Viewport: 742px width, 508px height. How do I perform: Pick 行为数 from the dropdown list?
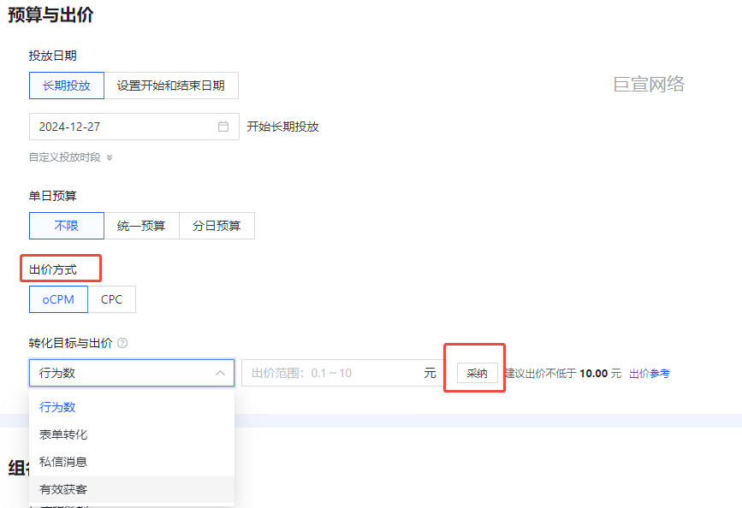[x=132, y=407]
